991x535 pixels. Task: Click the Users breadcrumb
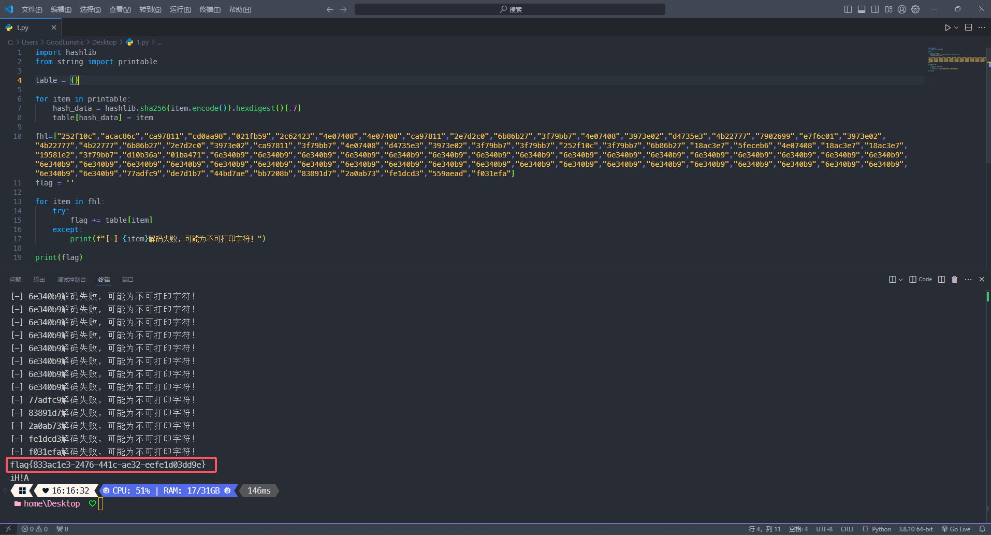tap(30, 42)
